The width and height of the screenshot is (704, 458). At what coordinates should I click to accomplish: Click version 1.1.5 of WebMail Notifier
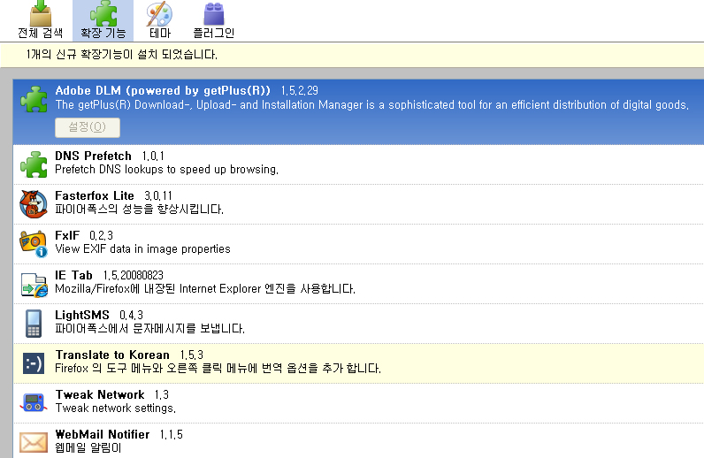tap(172, 434)
